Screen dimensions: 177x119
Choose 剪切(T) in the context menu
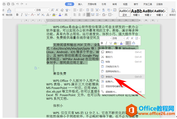coord(122,57)
